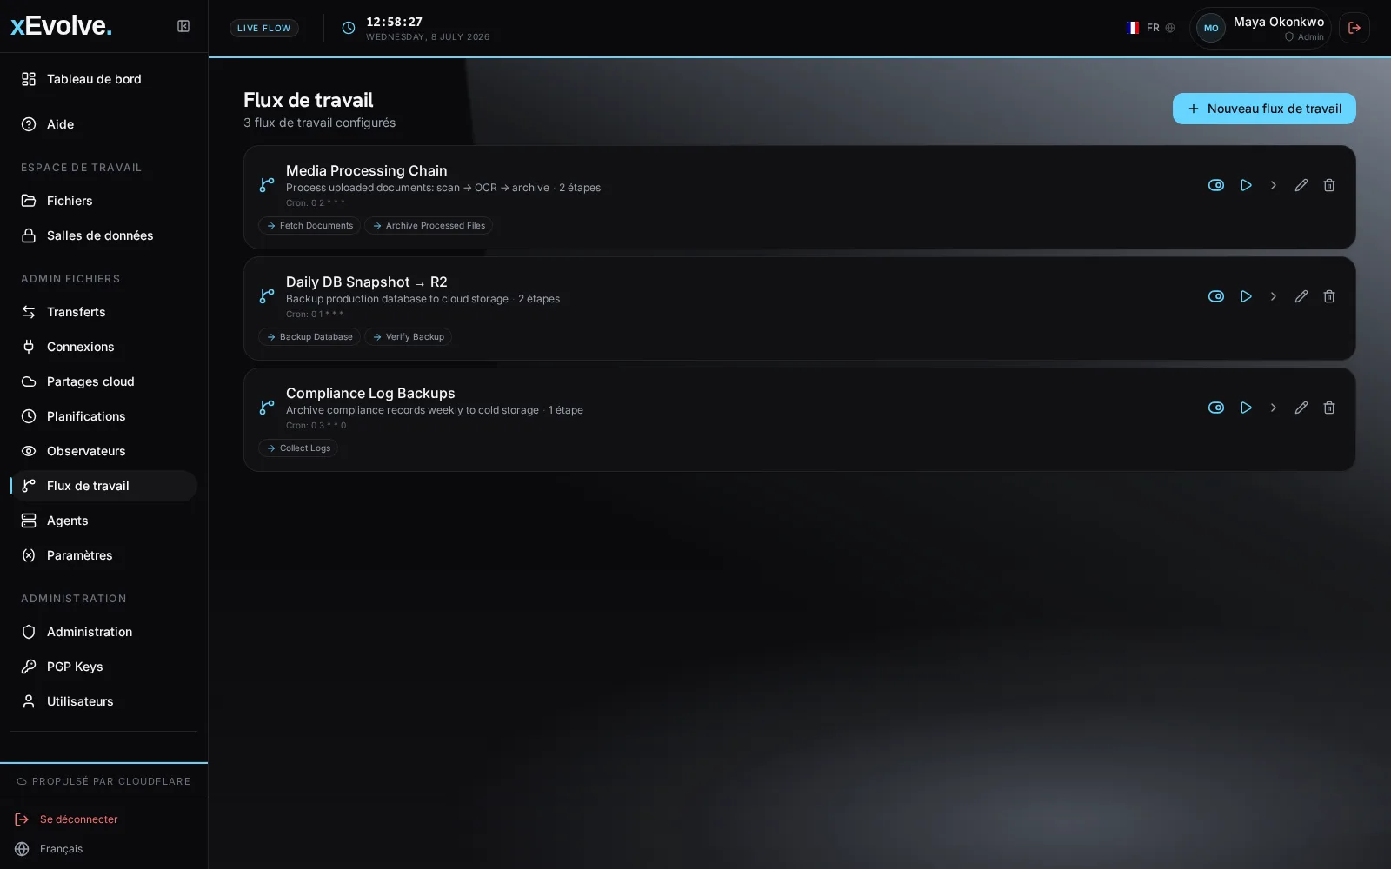Viewport: 1391px width, 869px height.
Task: Click Se déconnecter link
Action: pos(66,819)
